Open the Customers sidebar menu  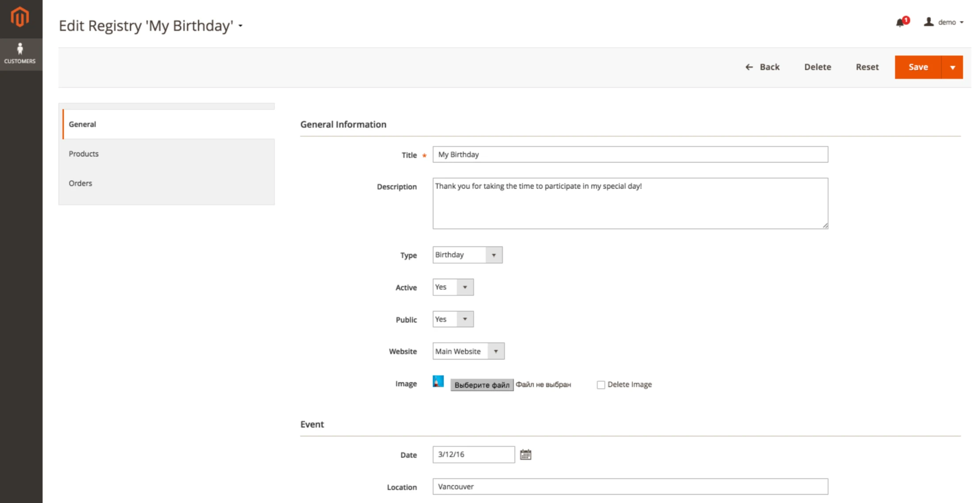click(20, 54)
